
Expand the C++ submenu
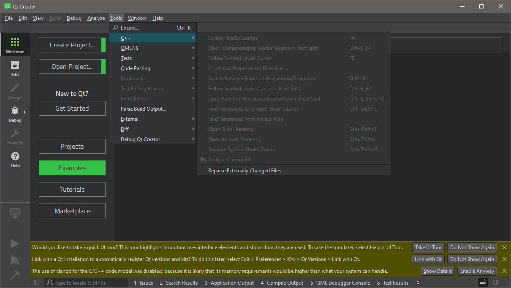click(153, 38)
